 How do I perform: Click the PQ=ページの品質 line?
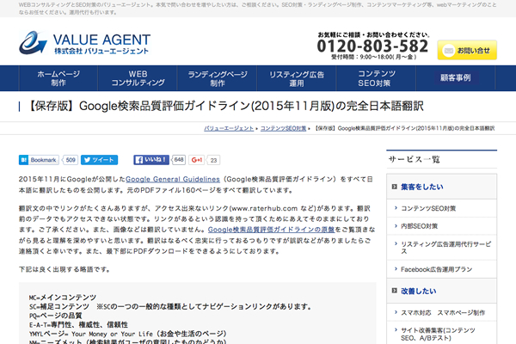tap(55, 316)
